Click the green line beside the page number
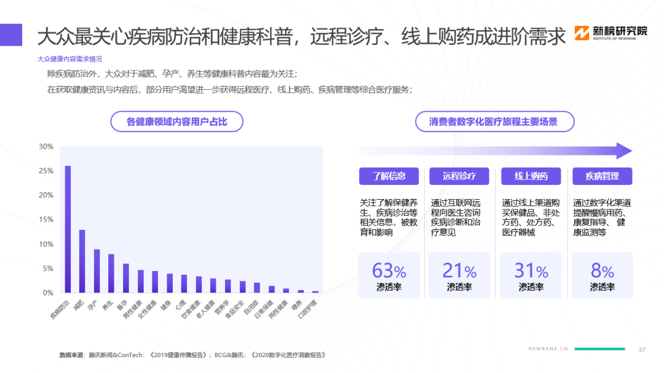The width and height of the screenshot is (664, 373). tap(603, 349)
